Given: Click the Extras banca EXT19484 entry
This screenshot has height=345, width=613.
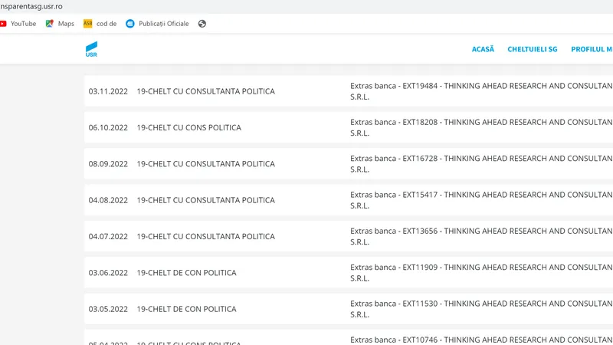Looking at the screenshot, I should click(x=481, y=91).
